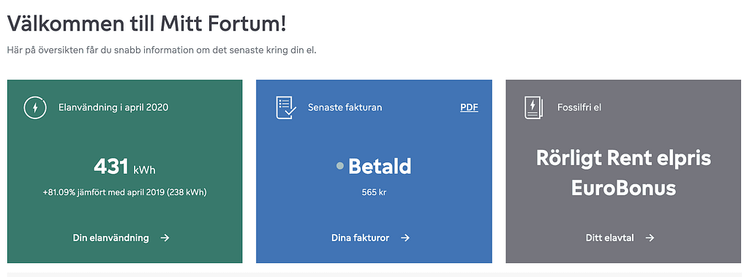Click the Elanvändning i april 2020 title
Image resolution: width=749 pixels, height=277 pixels.
coord(113,108)
